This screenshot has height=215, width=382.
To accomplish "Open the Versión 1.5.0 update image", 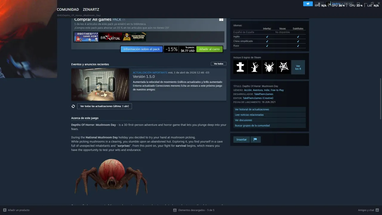I will [100, 85].
